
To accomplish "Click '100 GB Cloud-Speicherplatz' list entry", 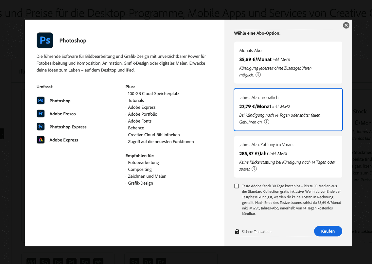I will [x=153, y=93].
